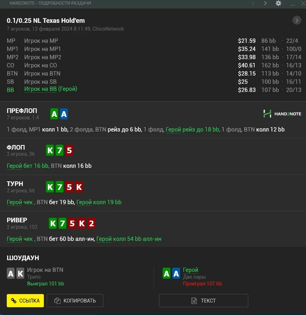Click the green ace of Герой in showdown
306x315 pixels.
coord(167,273)
